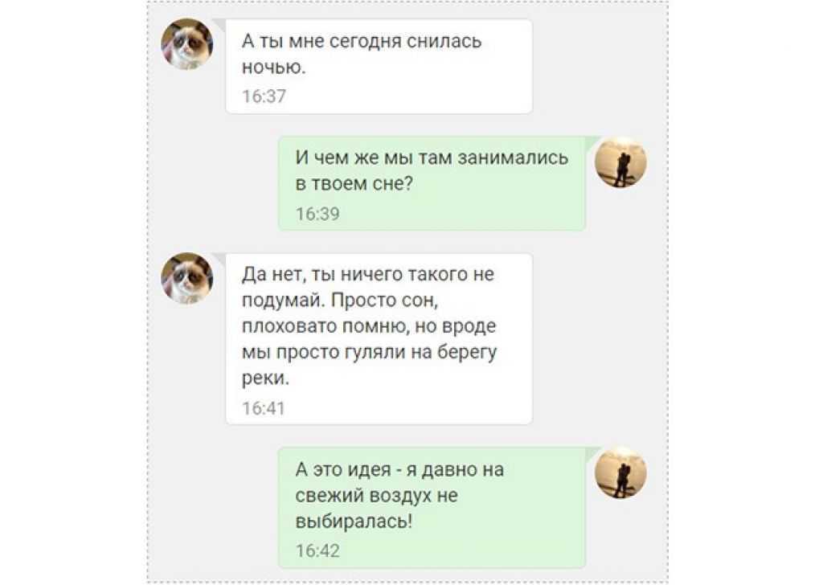The height and width of the screenshot is (585, 823).
Task: Open couple silhouette avatar beside the 16:39 message
Action: 620,162
